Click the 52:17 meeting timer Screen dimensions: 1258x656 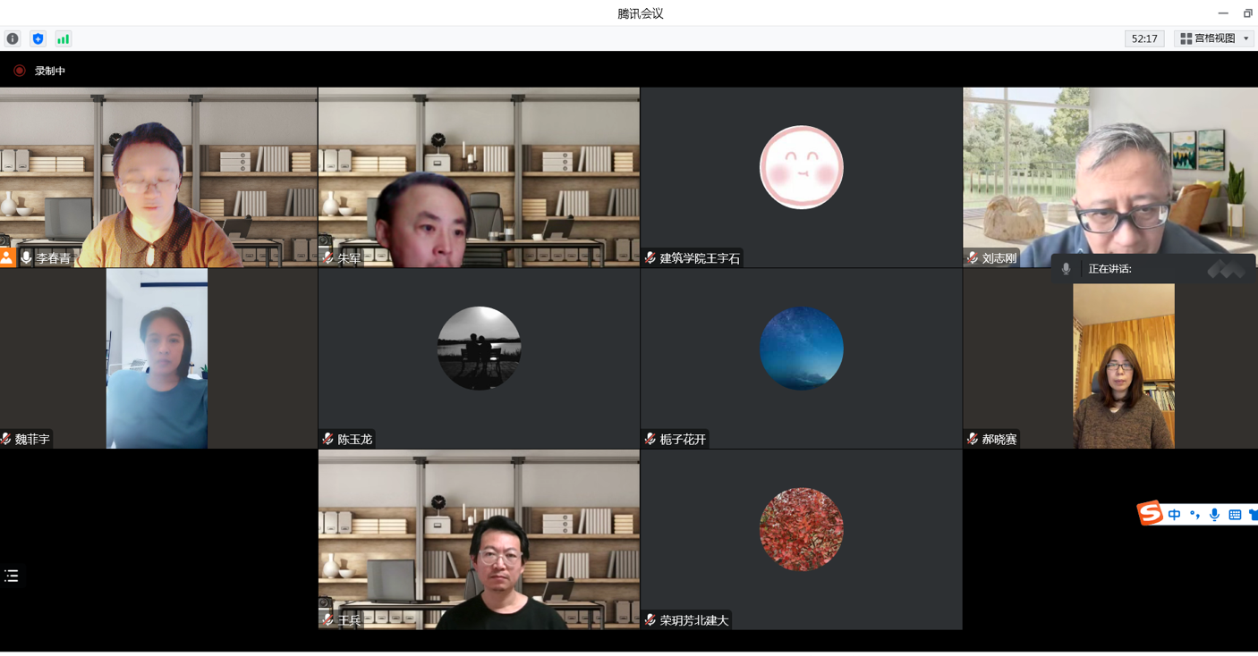coord(1144,38)
